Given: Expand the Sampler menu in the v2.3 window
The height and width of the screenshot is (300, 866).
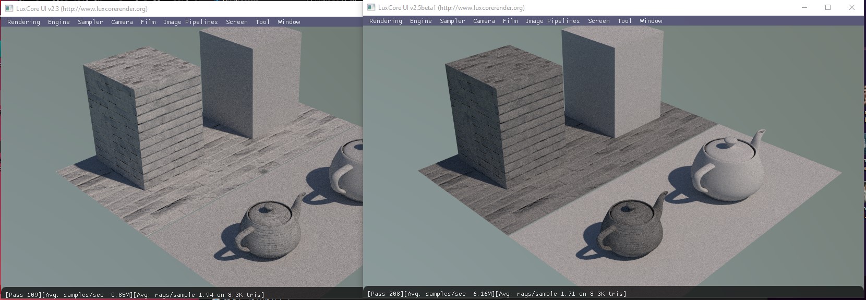Looking at the screenshot, I should point(90,22).
